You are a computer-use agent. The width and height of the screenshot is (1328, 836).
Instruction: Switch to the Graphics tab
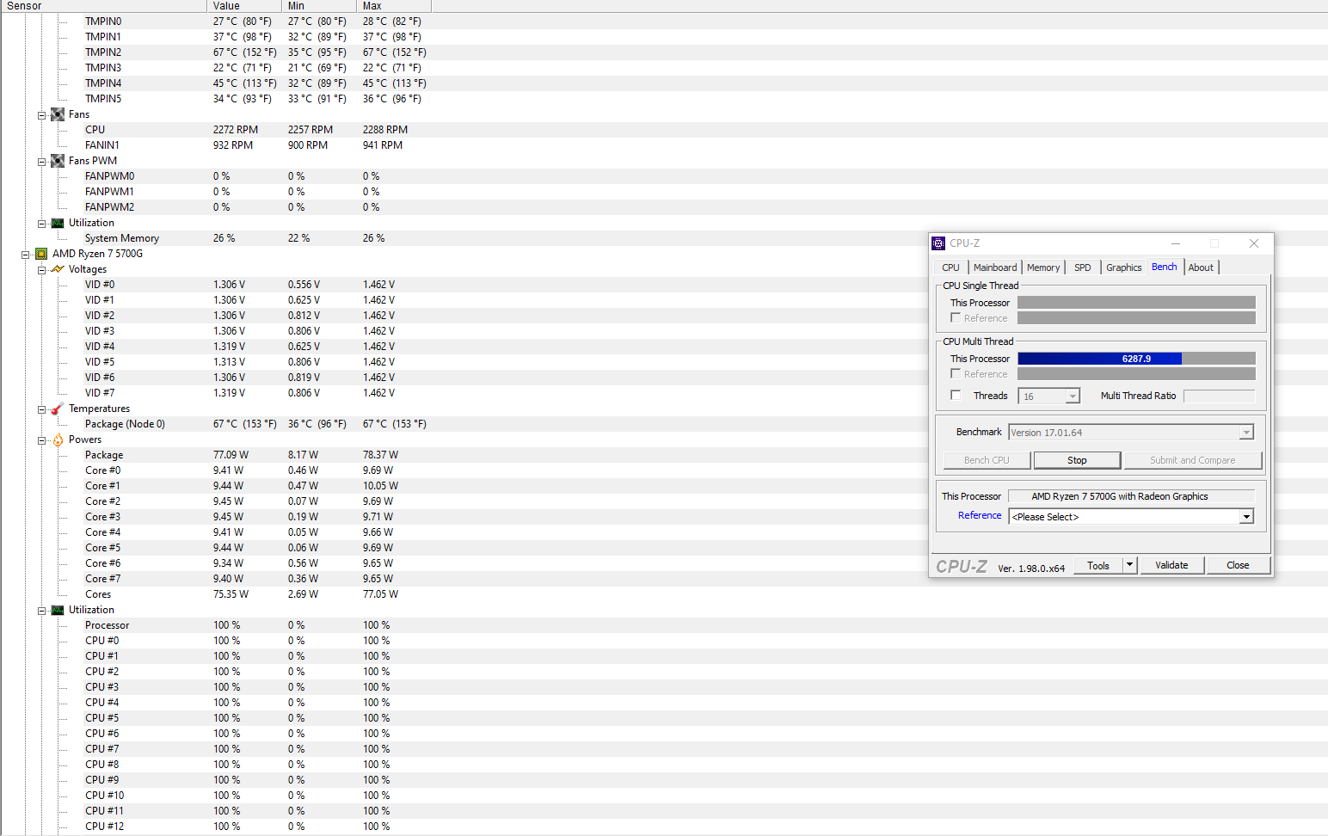1124,267
